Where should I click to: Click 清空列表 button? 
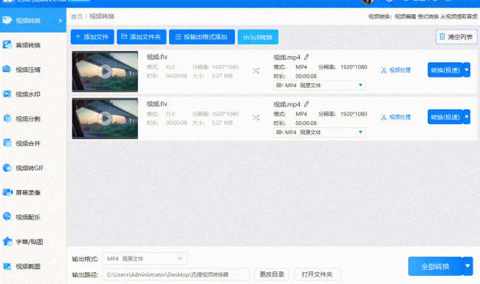click(x=456, y=37)
